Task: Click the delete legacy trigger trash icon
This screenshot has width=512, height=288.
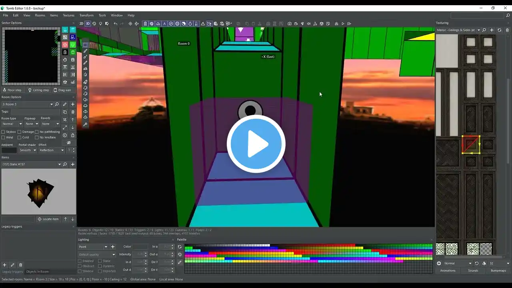Action: pos(20,265)
